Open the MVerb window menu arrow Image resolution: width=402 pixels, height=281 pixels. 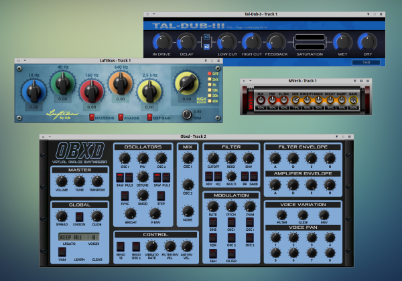click(355, 81)
